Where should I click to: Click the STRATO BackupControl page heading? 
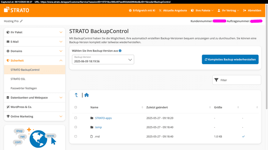[99, 31]
